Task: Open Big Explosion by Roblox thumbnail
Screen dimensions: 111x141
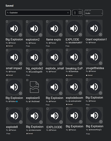Action: pos(14,87)
